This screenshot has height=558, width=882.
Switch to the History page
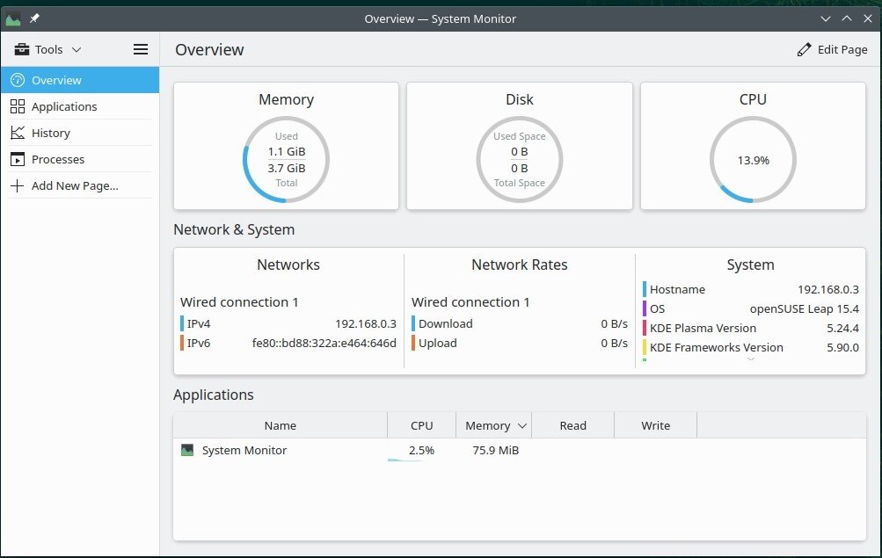click(80, 133)
